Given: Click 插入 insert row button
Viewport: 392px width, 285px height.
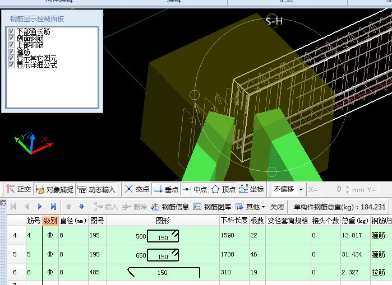Looking at the screenshot, I should (x=105, y=207).
